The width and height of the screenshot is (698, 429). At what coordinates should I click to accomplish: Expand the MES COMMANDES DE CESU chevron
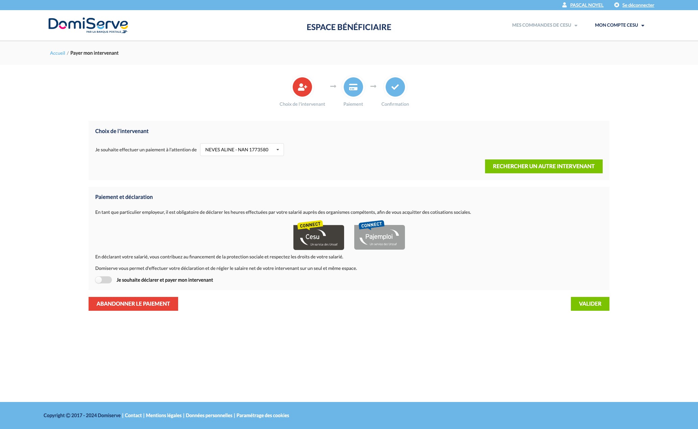(575, 25)
